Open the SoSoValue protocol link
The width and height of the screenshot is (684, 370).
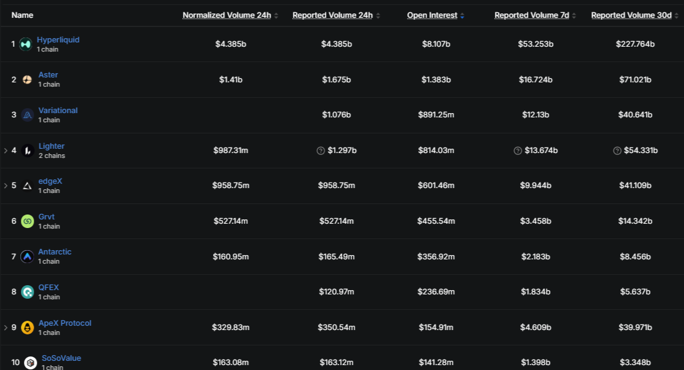coord(61,358)
